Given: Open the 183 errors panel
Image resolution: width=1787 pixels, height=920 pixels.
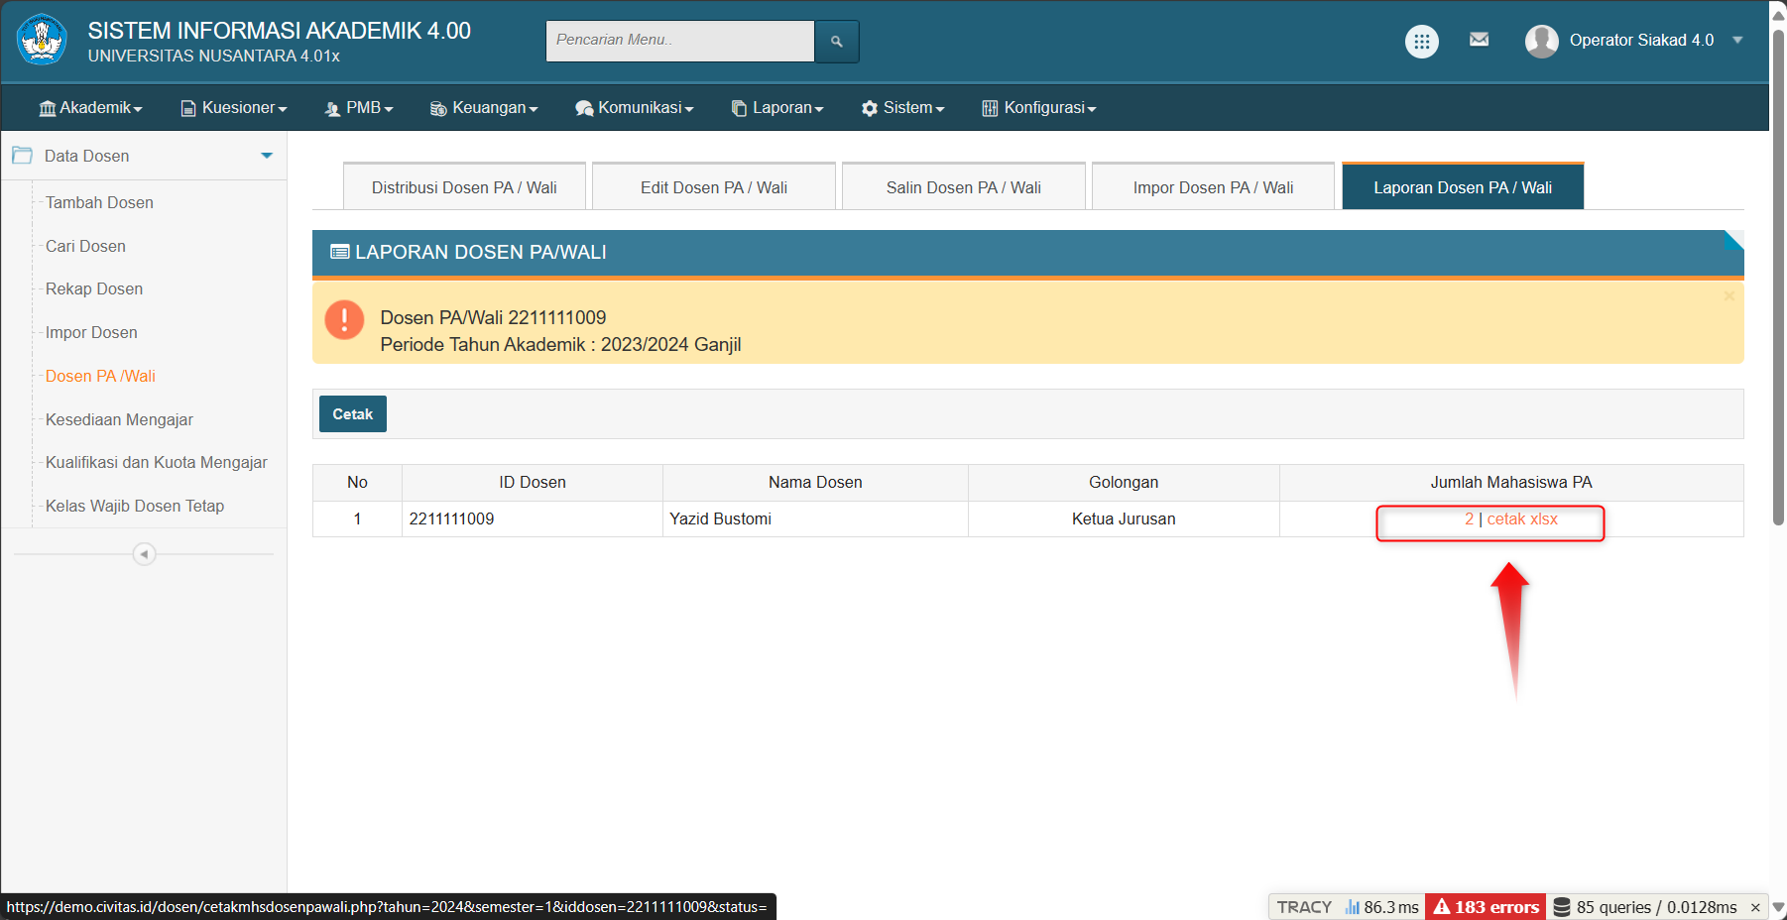Looking at the screenshot, I should (x=1485, y=907).
